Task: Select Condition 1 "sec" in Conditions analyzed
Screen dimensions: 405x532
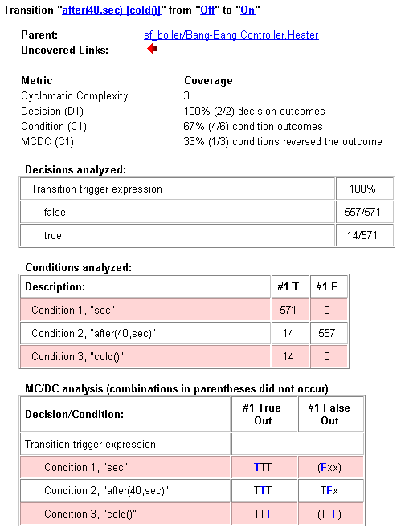Action: (145, 310)
